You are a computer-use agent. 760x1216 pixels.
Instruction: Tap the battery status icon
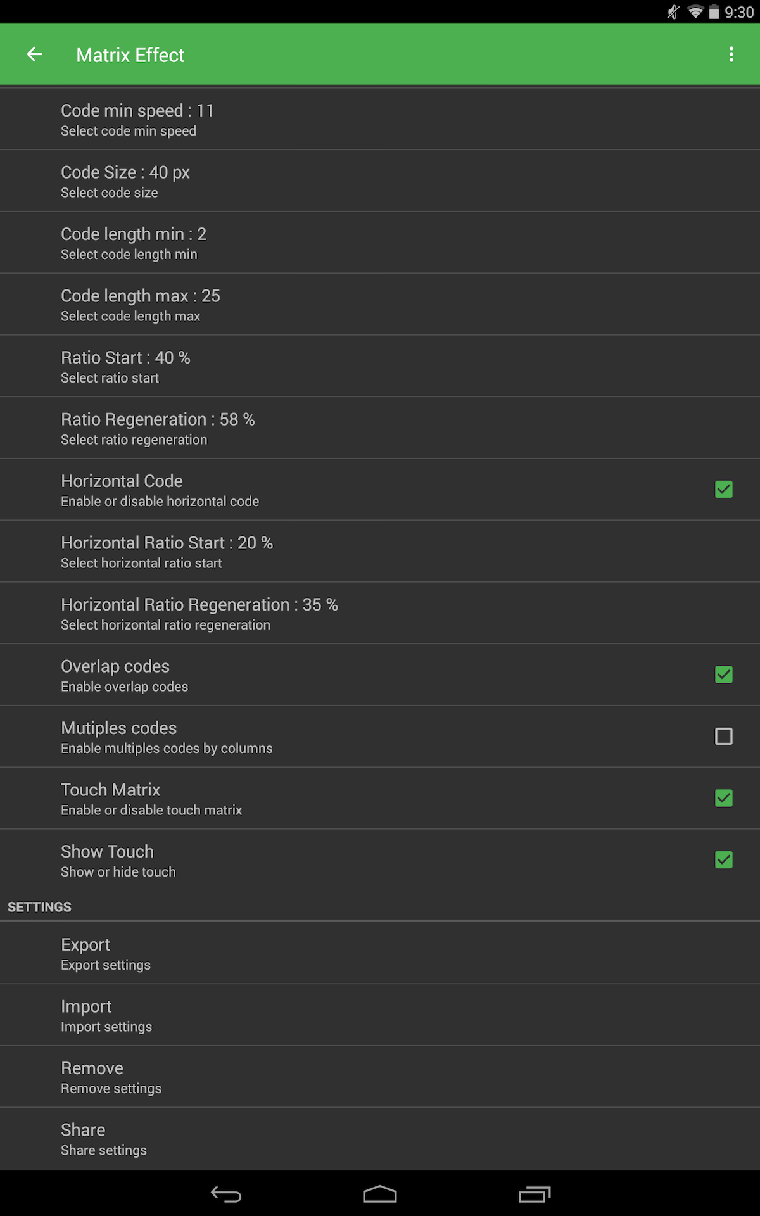click(714, 12)
